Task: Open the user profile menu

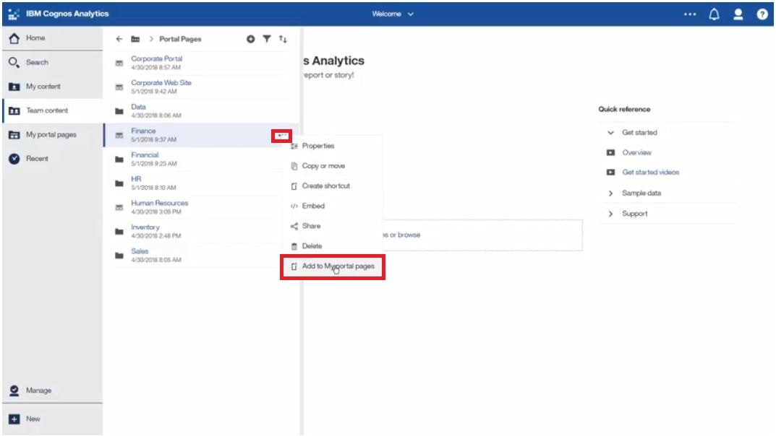Action: point(738,14)
